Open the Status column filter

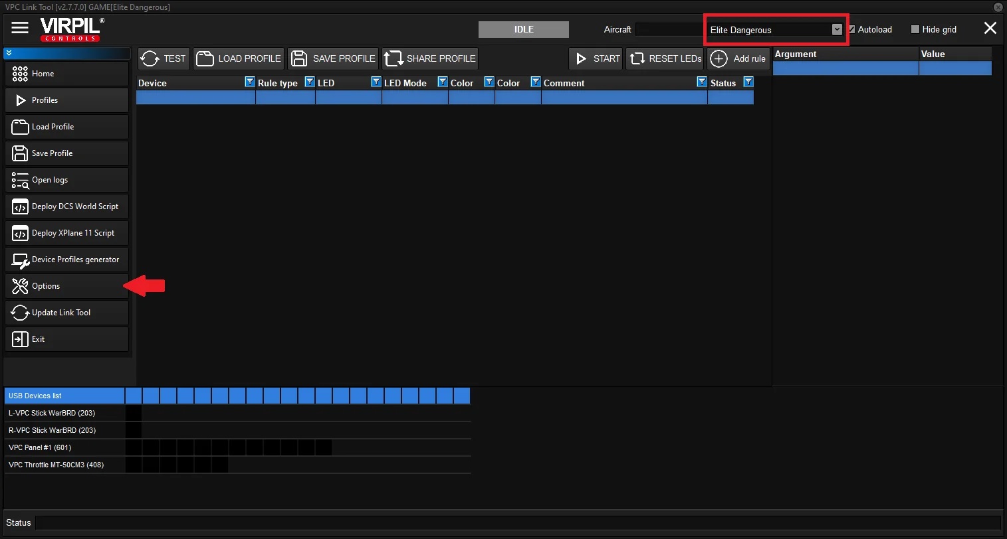click(x=748, y=82)
